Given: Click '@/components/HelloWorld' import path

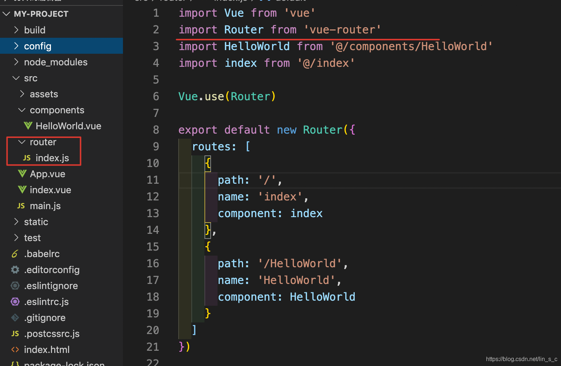Looking at the screenshot, I should (x=411, y=46).
